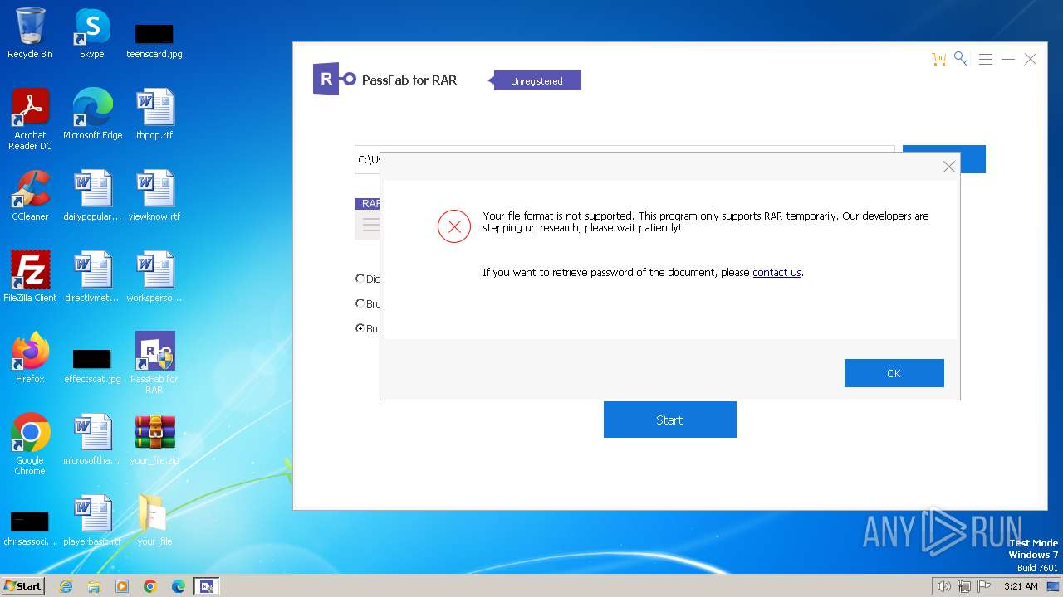Open the contact us link
The image size is (1063, 597).
[x=776, y=272]
